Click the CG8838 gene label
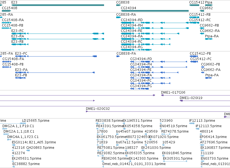The image size is (230, 168). click(x=123, y=2)
